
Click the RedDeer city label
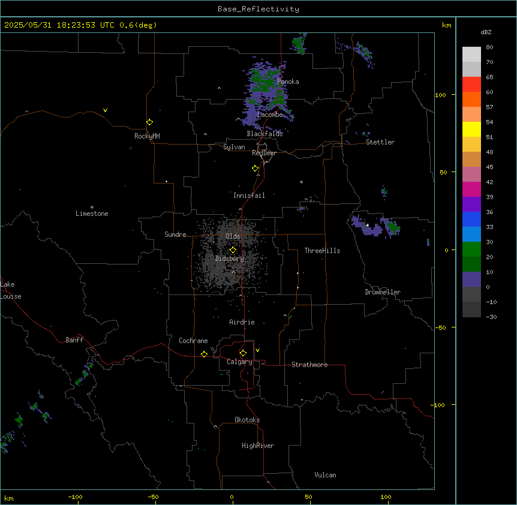[264, 153]
